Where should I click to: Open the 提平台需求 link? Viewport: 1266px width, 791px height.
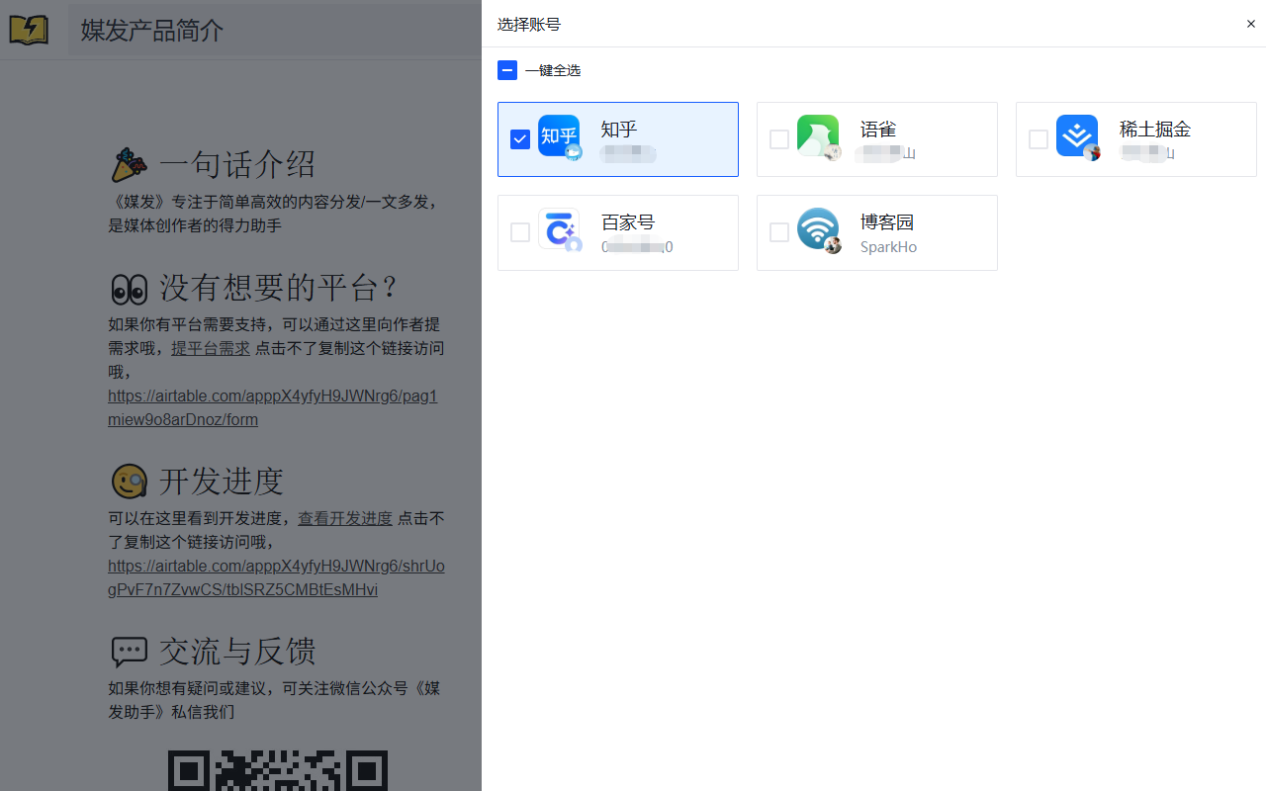coord(210,348)
